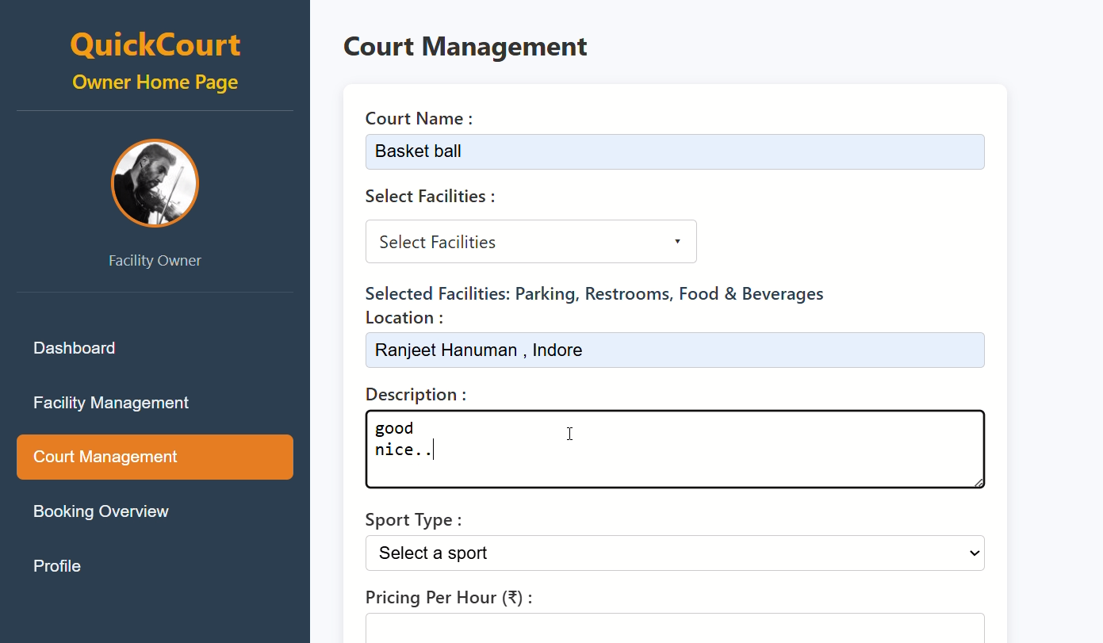Click the Court Management page heading
Image resolution: width=1103 pixels, height=643 pixels.
point(465,46)
